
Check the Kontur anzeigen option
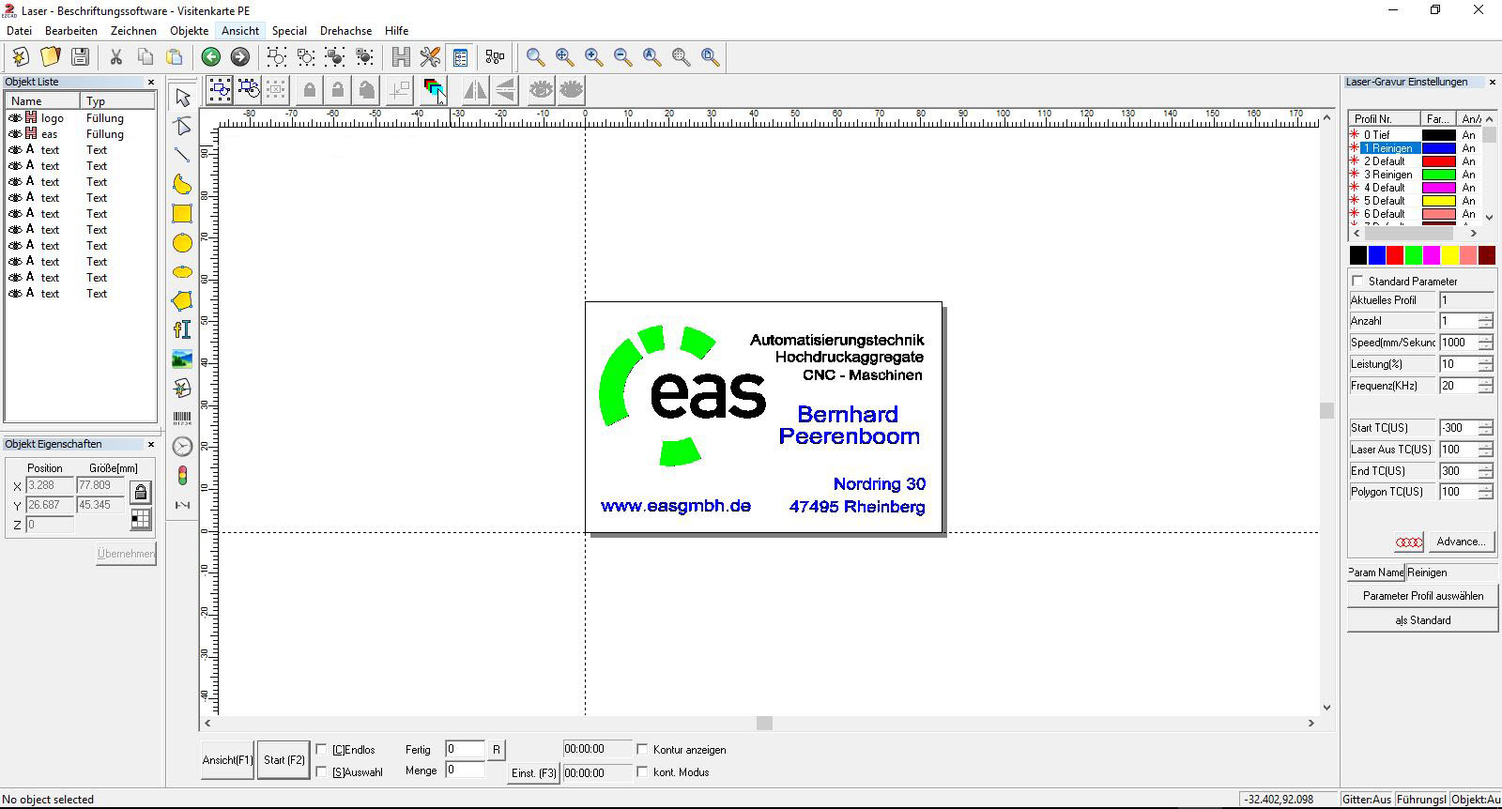[643, 750]
